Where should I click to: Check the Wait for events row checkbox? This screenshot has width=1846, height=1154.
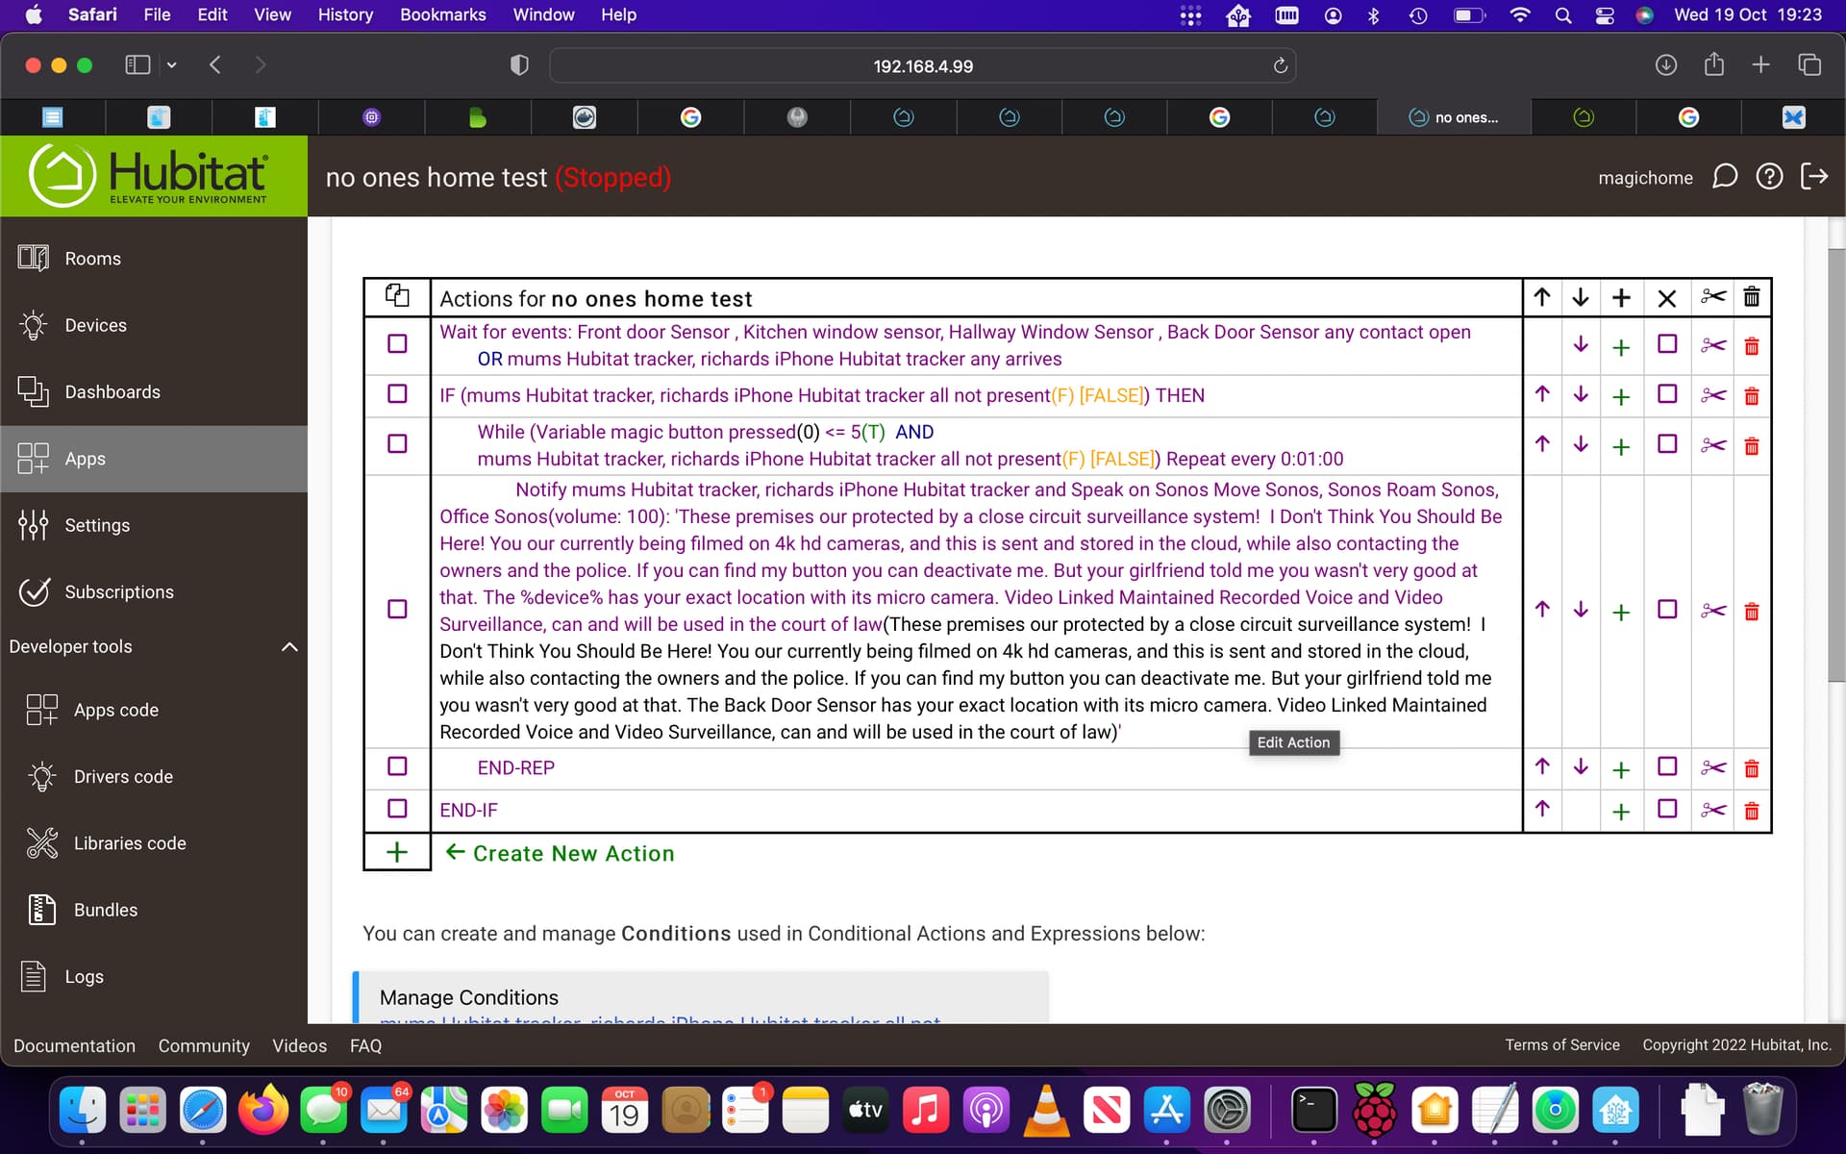(x=397, y=344)
